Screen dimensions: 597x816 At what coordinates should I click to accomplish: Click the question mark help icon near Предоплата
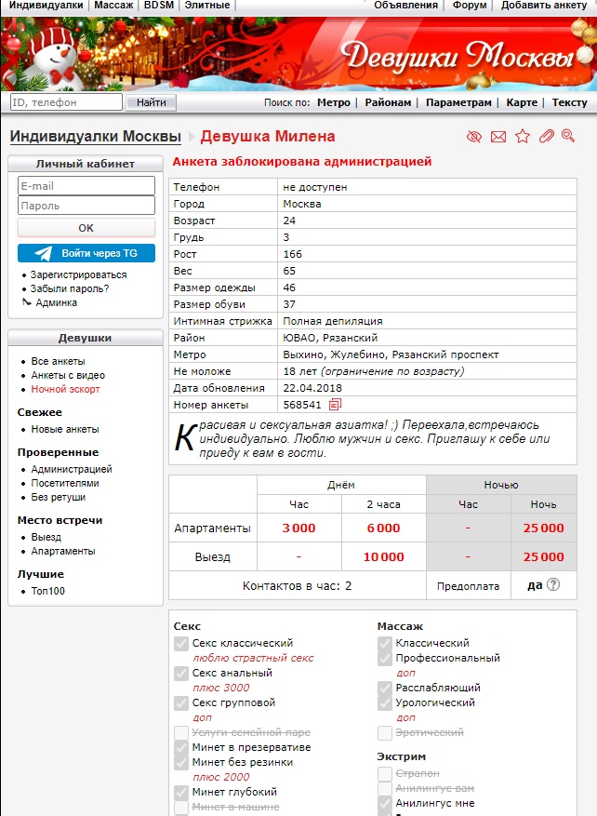tap(554, 585)
